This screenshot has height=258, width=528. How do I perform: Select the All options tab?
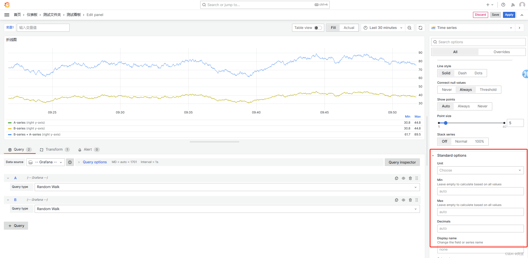[x=455, y=52]
